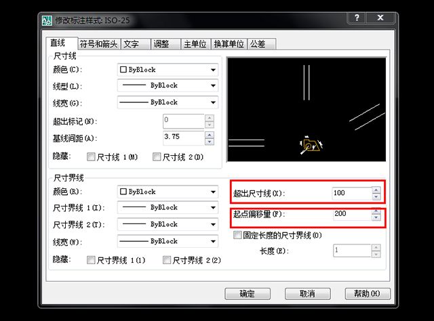Click the ByBlock color swatch for 尺寸线
The width and height of the screenshot is (434, 321).
123,70
